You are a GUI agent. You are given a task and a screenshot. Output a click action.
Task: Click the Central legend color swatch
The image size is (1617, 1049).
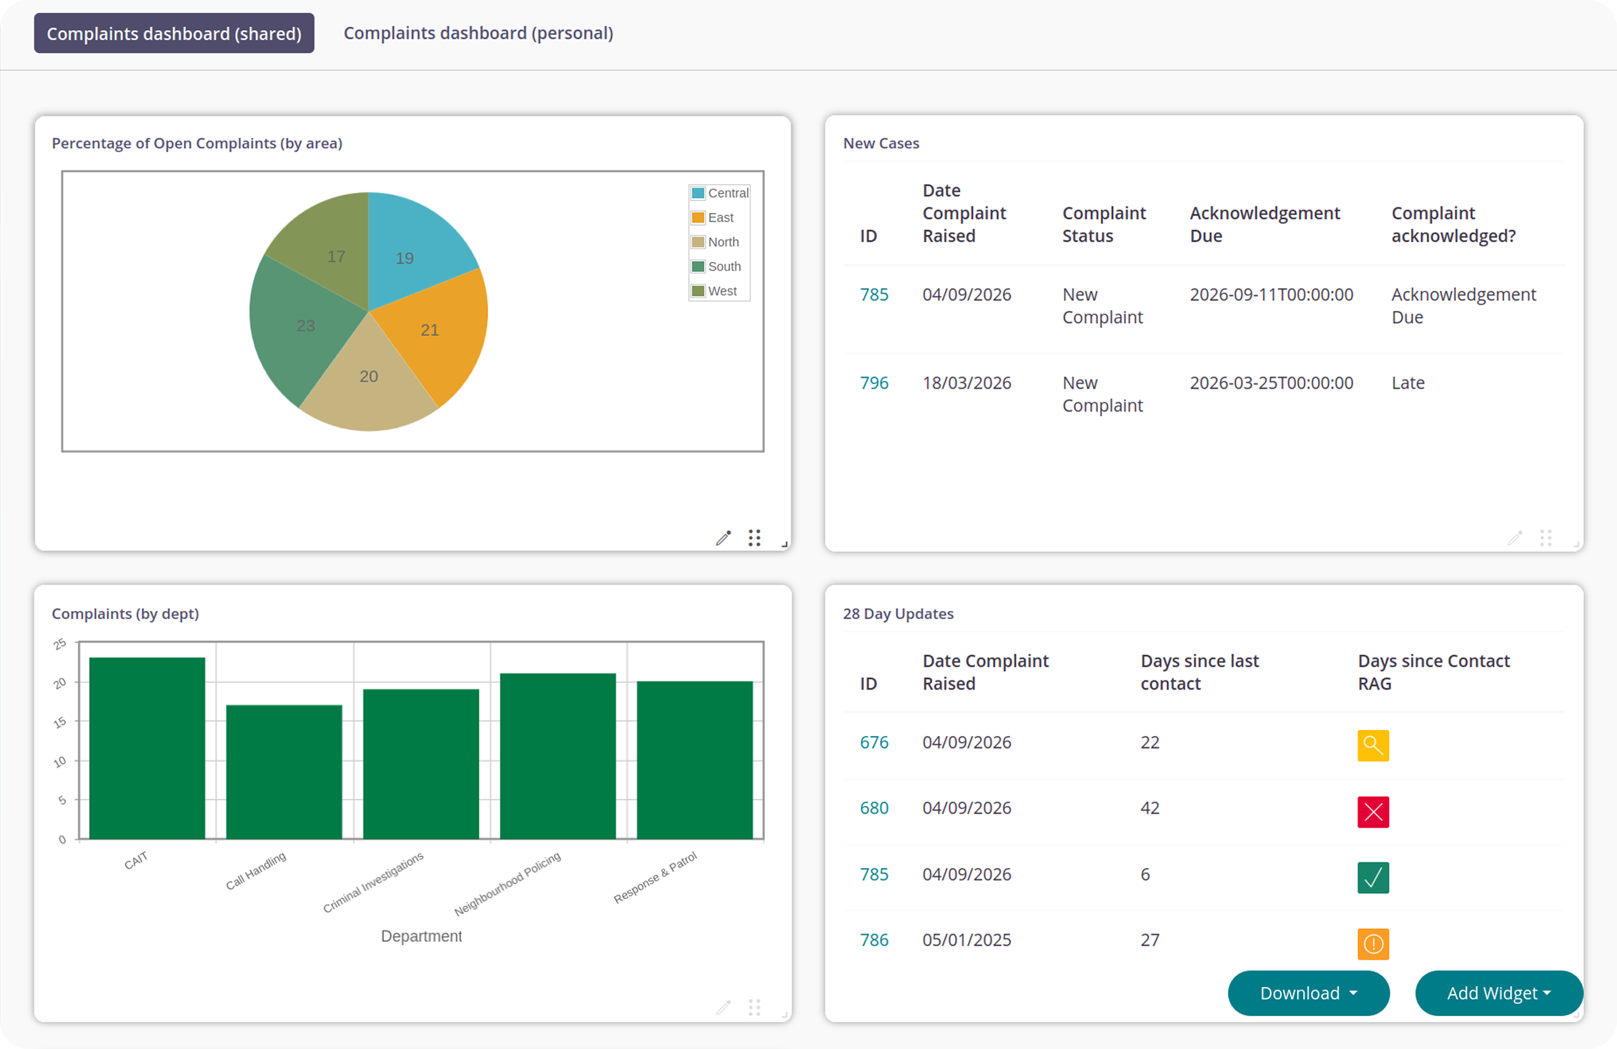click(x=698, y=193)
